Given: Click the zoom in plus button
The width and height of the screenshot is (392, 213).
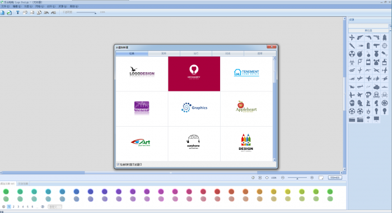Looking at the screenshot, I should [312, 178].
